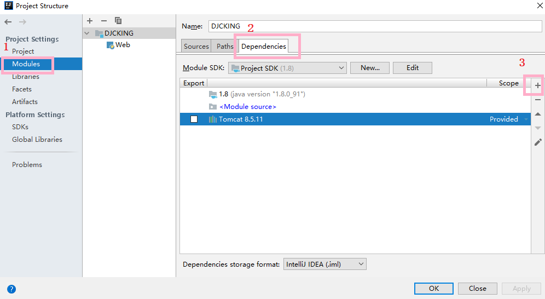Select the Tomcat 8.5.11 dependency row
The image size is (545, 299).
click(355, 119)
